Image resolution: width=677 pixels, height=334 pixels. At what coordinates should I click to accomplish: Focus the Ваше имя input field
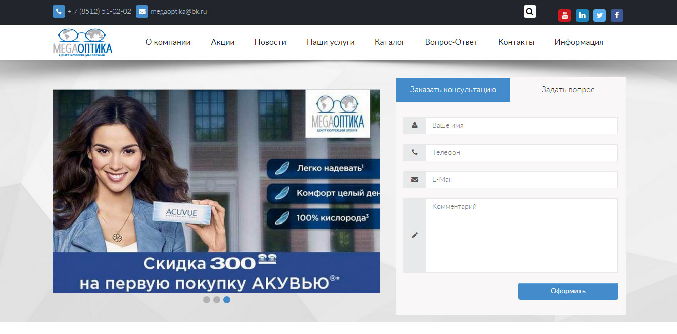point(522,126)
